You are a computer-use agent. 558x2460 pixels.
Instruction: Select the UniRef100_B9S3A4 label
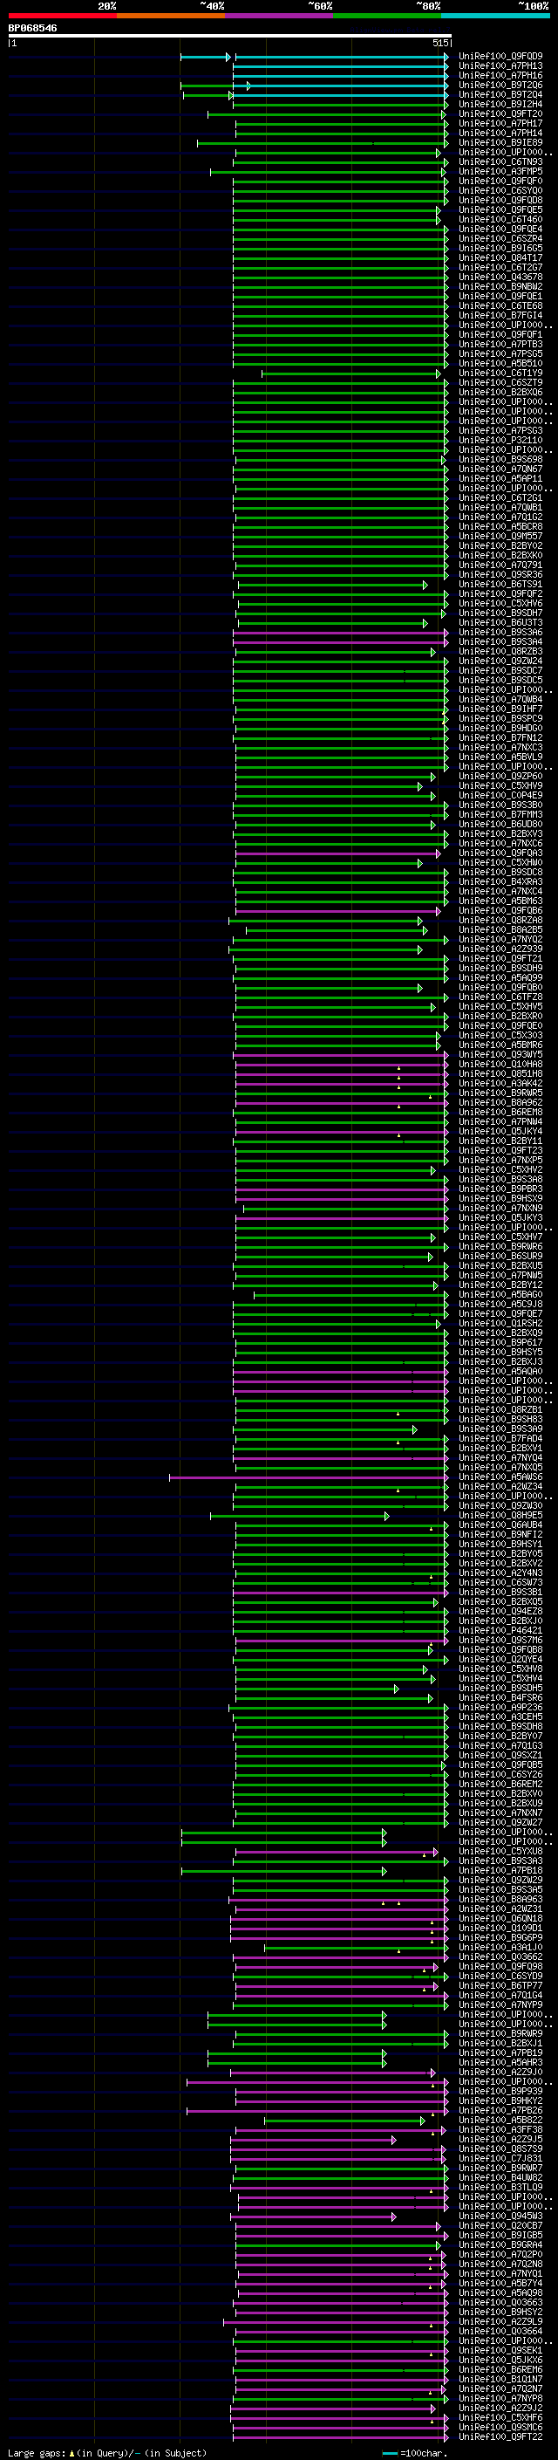pyautogui.click(x=500, y=641)
